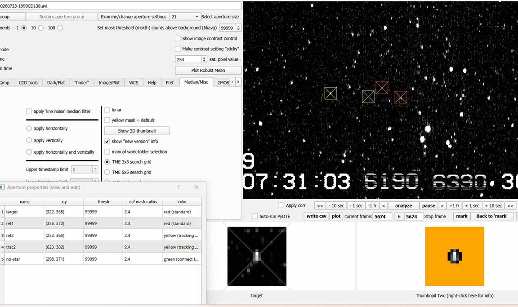Click write csv button
This screenshot has width=518, height=307.
(316, 216)
